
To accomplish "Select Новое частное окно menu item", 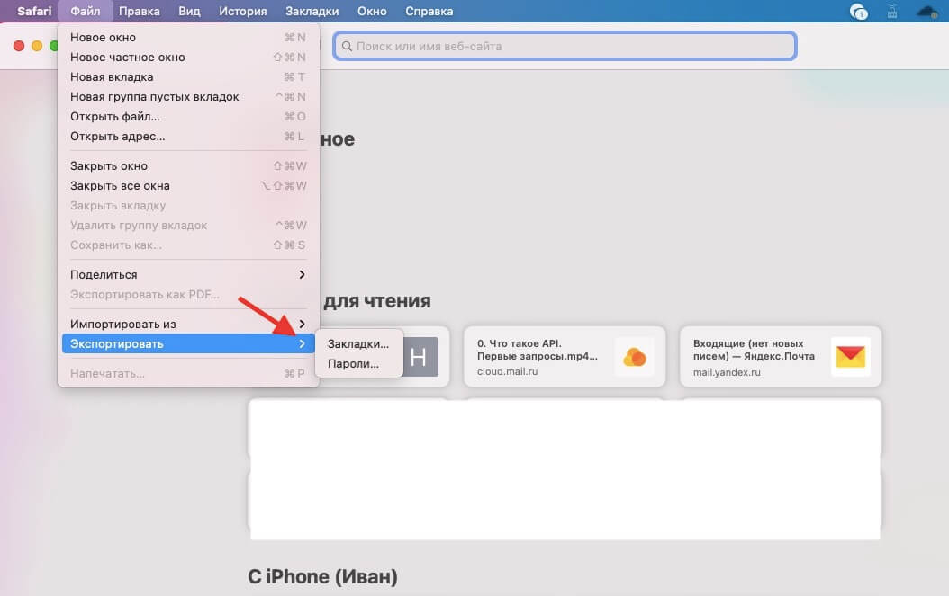I will coord(128,57).
